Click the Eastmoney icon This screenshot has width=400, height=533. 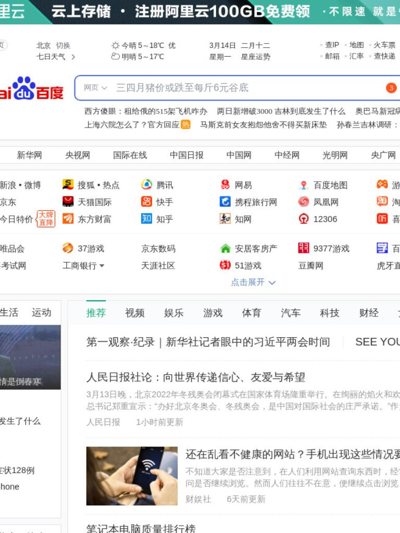[68, 219]
